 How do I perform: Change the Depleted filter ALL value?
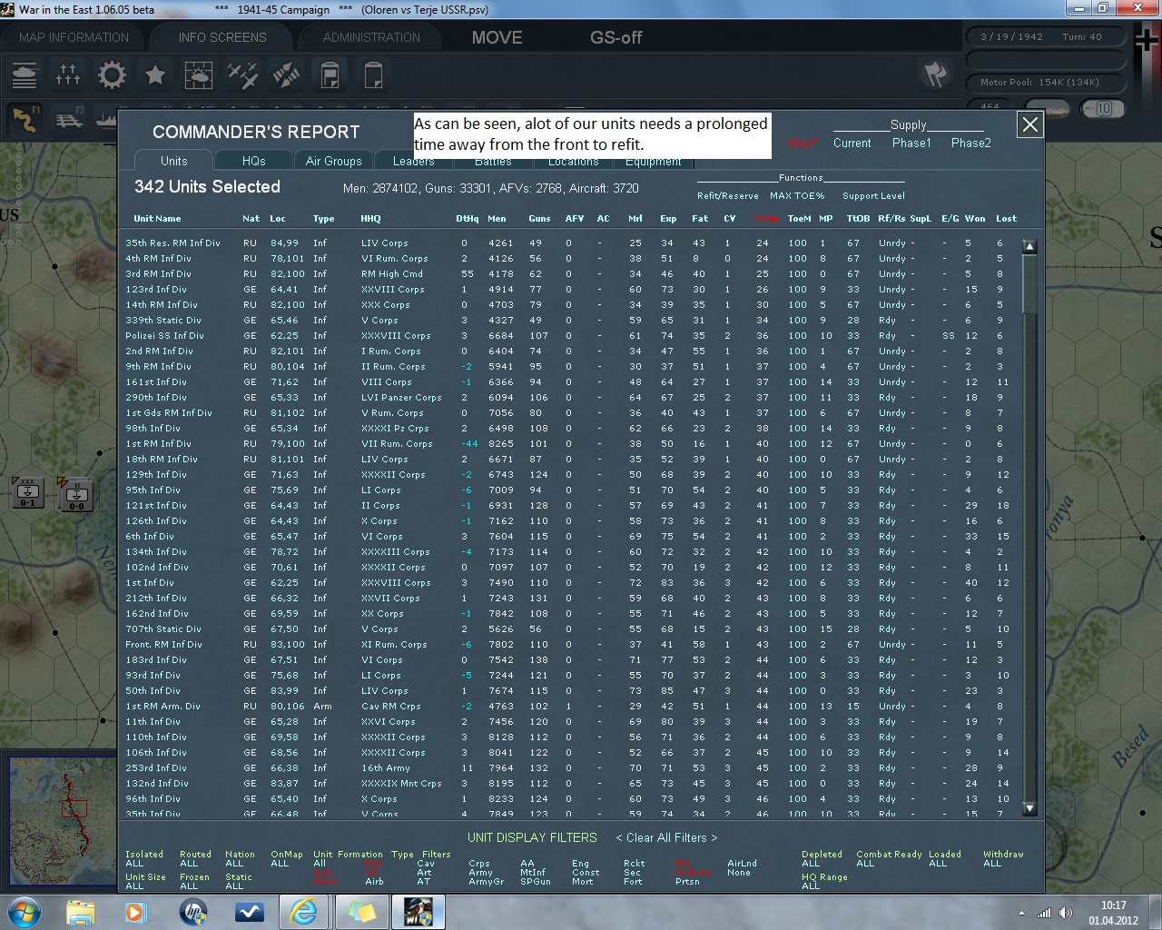click(x=811, y=863)
